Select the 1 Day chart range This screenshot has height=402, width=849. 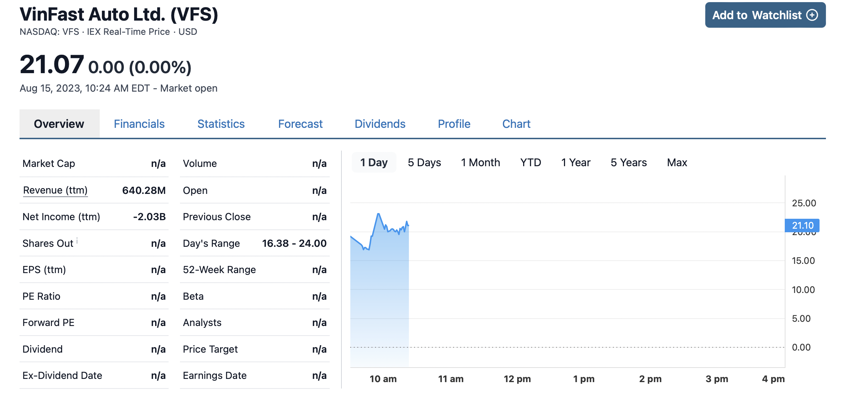(x=374, y=163)
